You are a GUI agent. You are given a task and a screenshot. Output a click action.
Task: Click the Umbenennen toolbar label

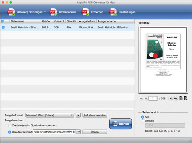pyautogui.click(x=67, y=12)
